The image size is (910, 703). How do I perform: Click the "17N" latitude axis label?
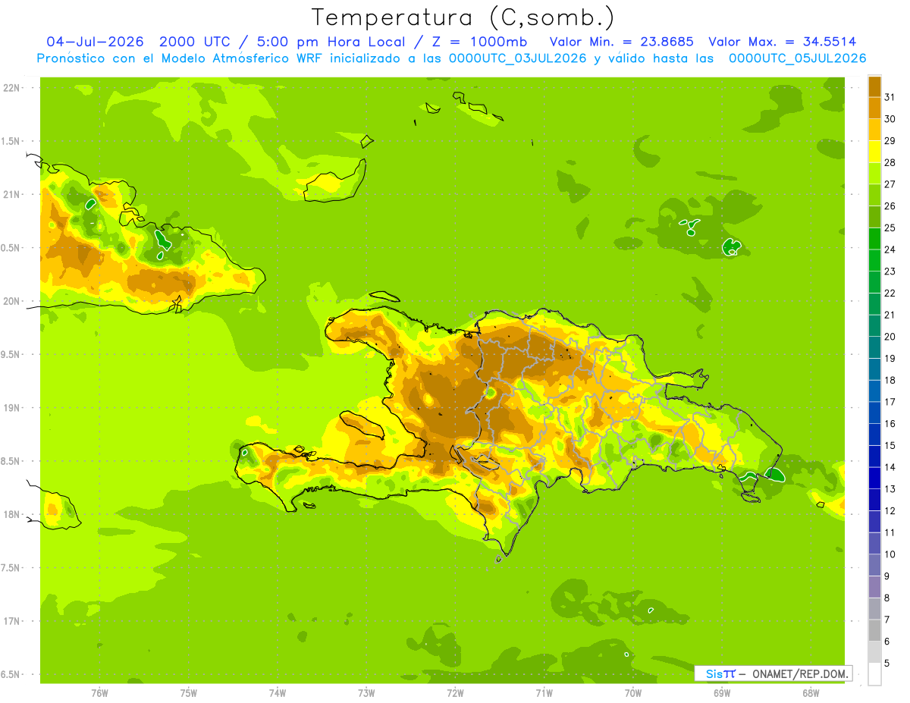click(12, 621)
